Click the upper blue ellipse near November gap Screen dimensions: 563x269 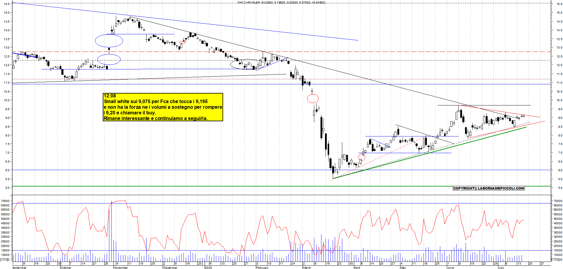[x=109, y=41]
